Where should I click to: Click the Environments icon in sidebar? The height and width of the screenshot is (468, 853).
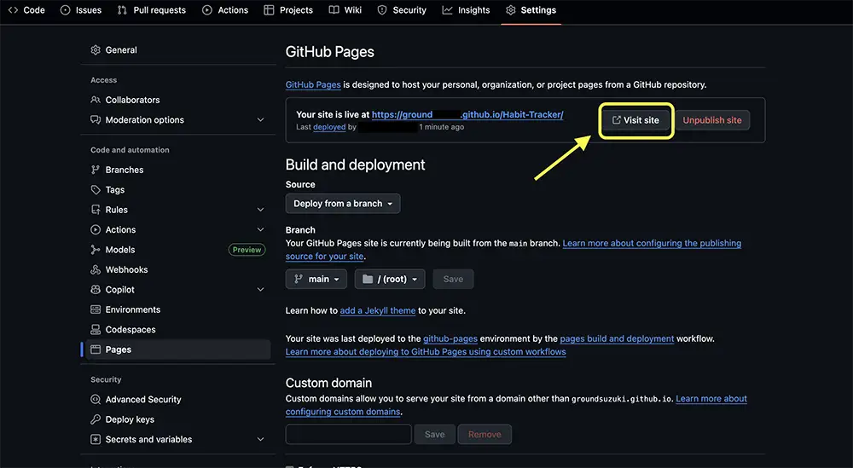click(x=96, y=309)
